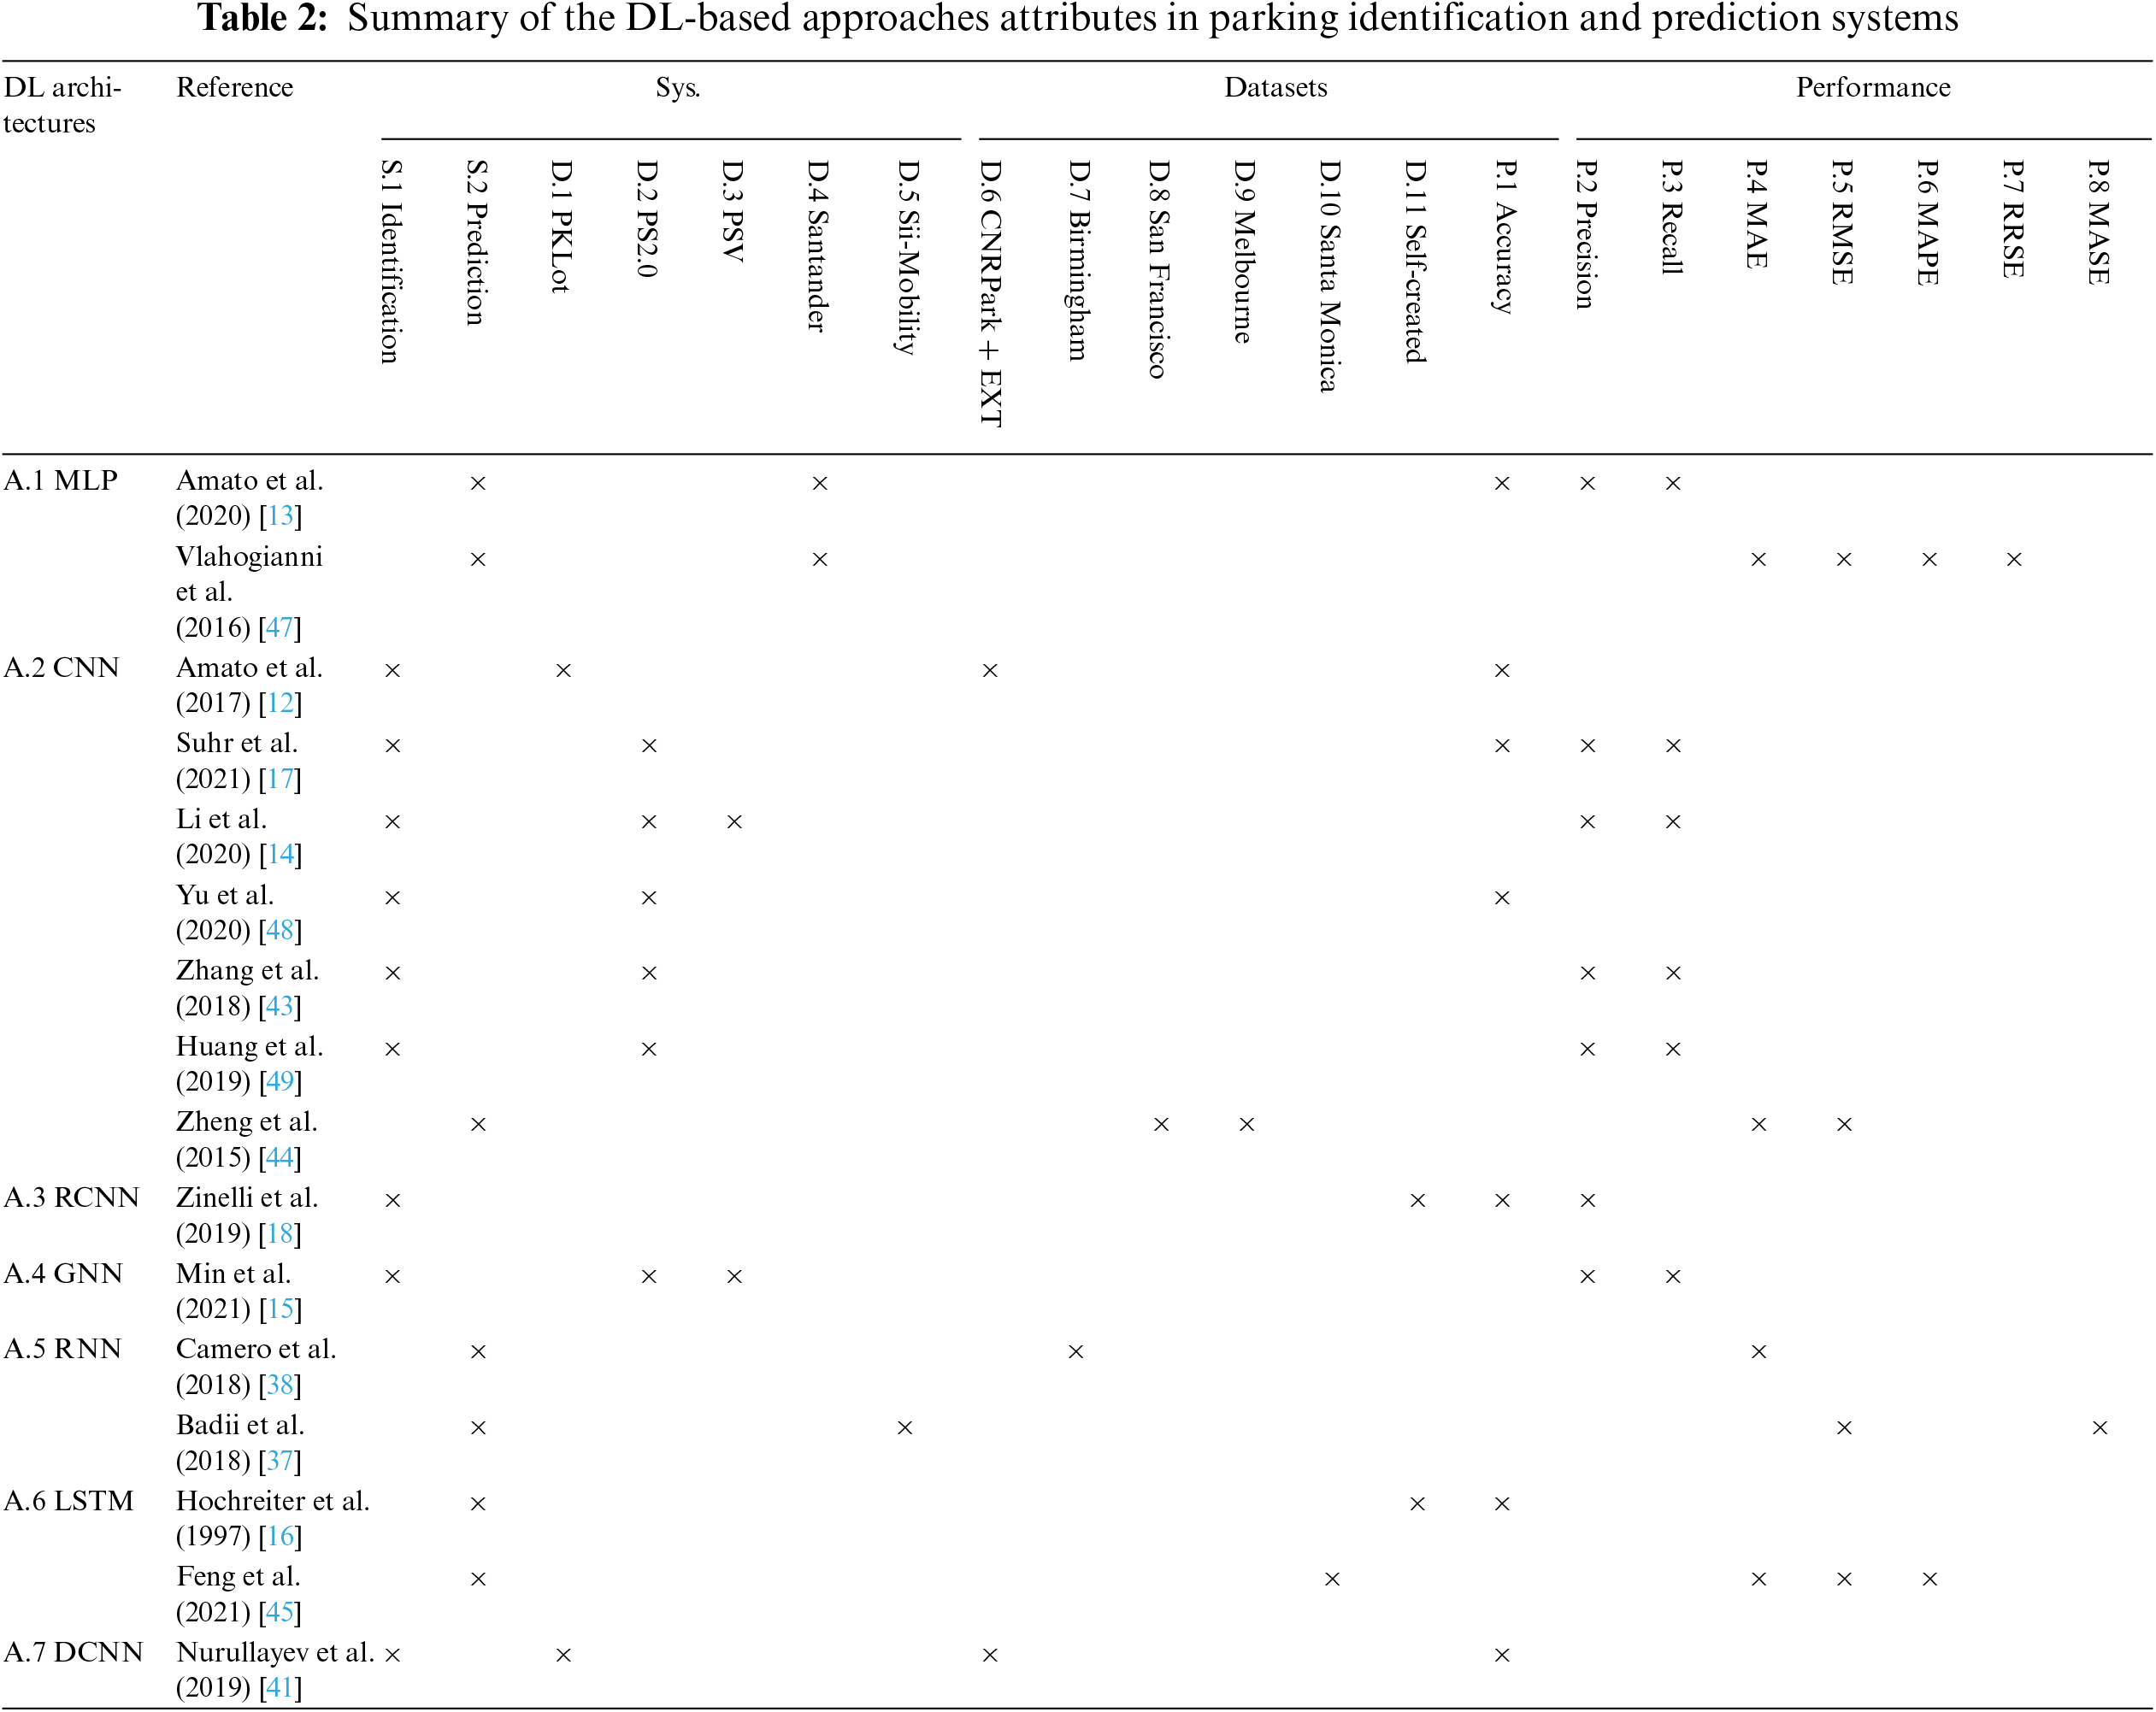Select the Datasets column group header
Image resolution: width=2156 pixels, height=1712 pixels.
[x=1275, y=88]
